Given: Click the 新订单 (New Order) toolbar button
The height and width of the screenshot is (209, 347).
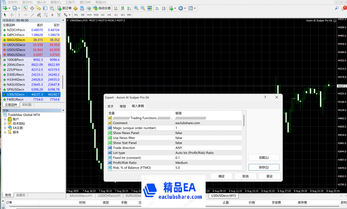Looking at the screenshot, I should (x=64, y=8).
